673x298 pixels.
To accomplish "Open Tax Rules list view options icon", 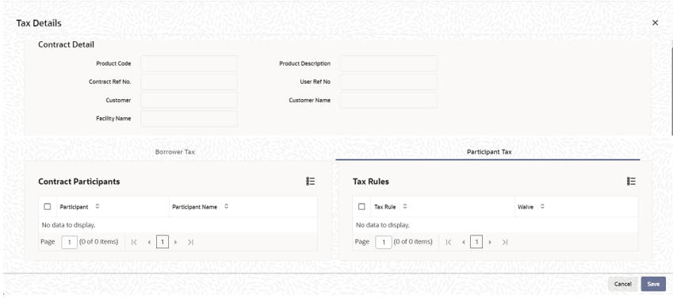I will point(631,181).
